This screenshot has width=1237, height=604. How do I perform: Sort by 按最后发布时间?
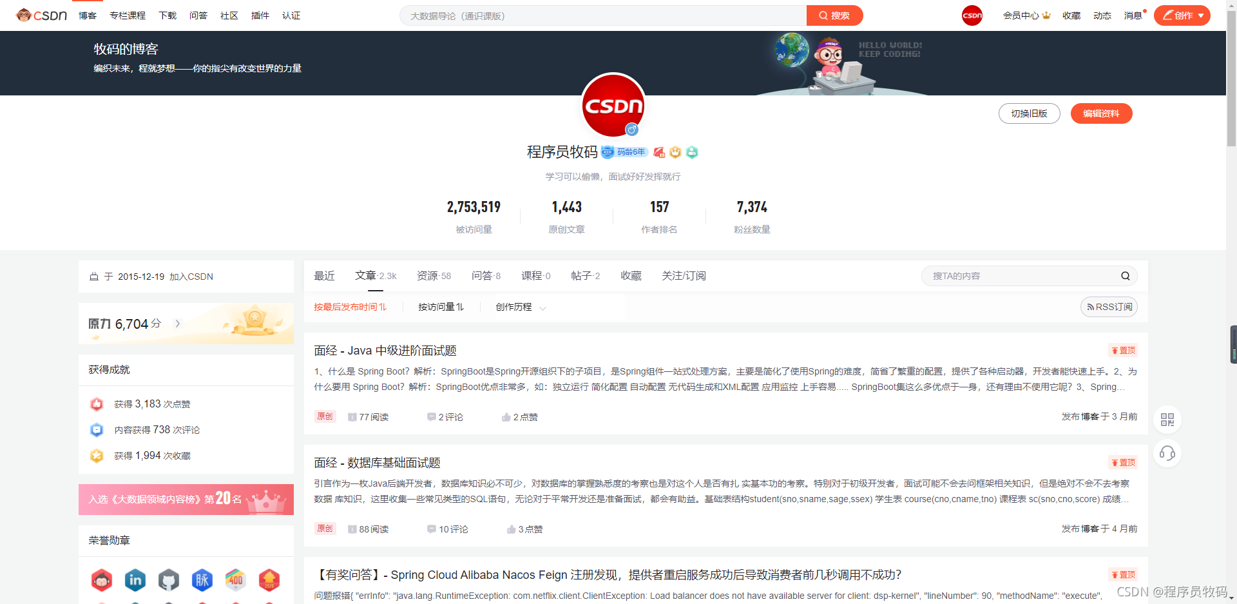(350, 307)
